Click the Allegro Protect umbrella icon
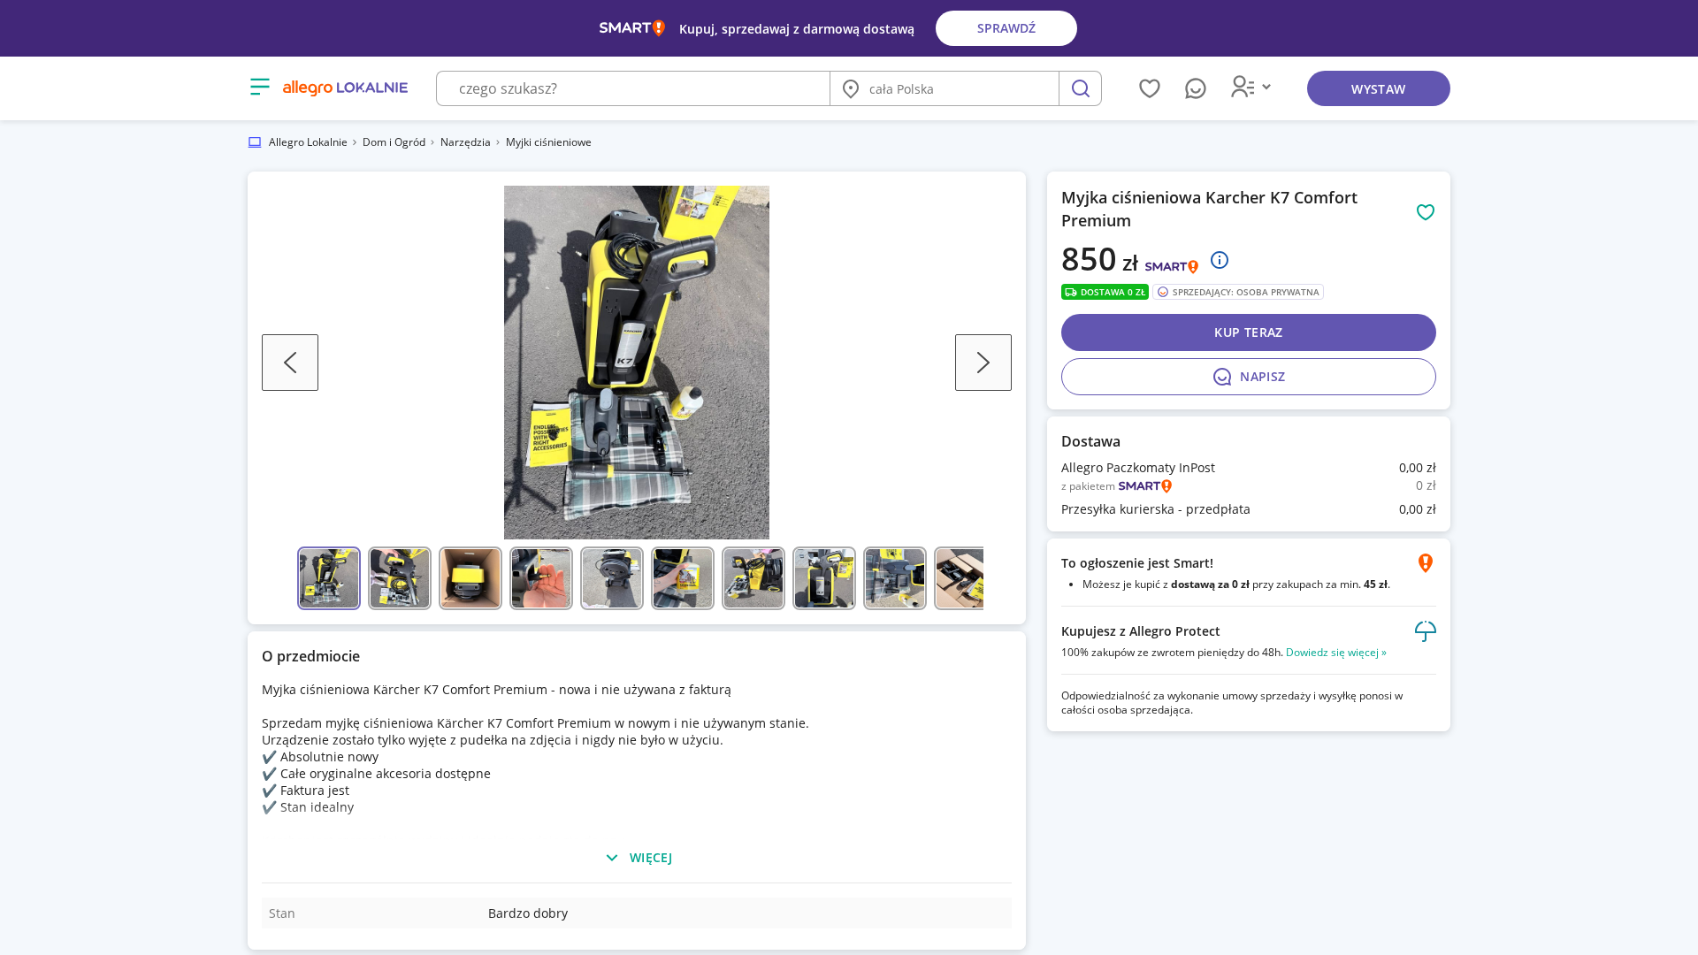1698x955 pixels. pos(1426,631)
